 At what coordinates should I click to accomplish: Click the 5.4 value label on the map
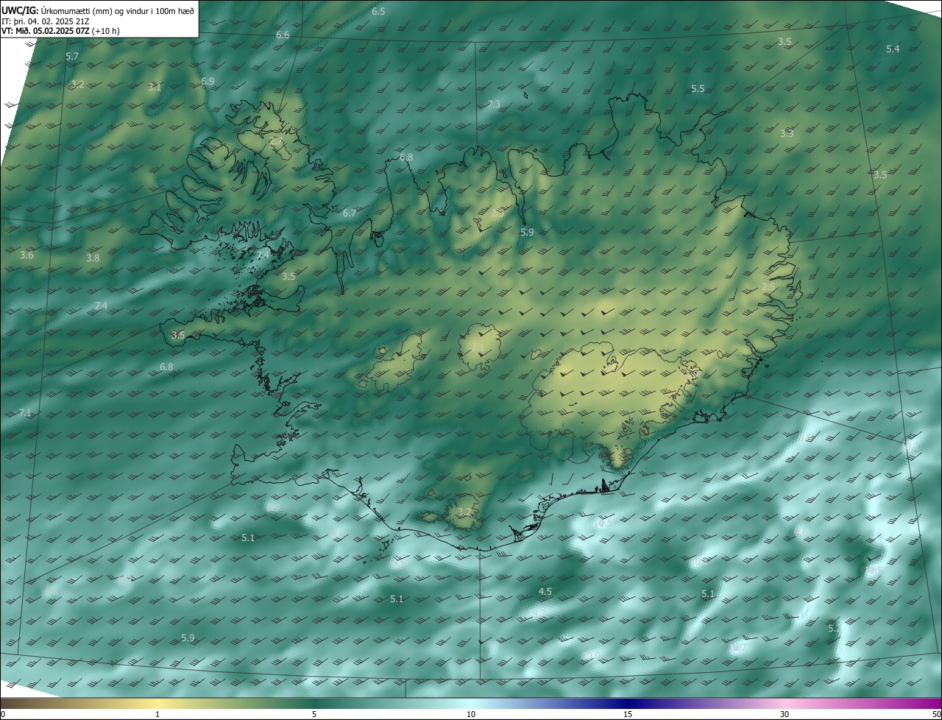click(x=893, y=49)
